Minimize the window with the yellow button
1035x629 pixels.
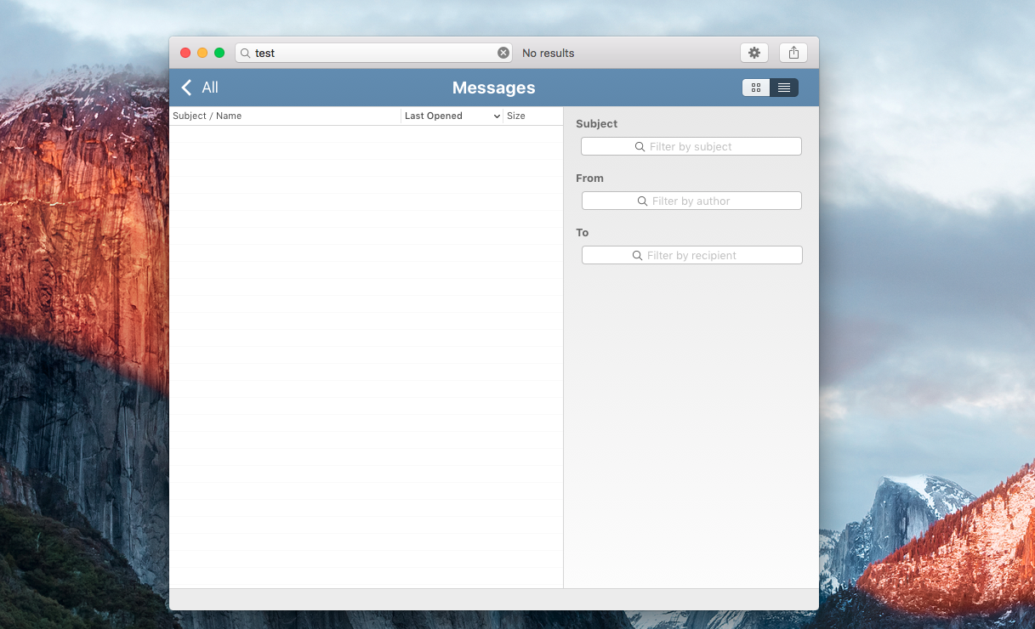pyautogui.click(x=202, y=53)
